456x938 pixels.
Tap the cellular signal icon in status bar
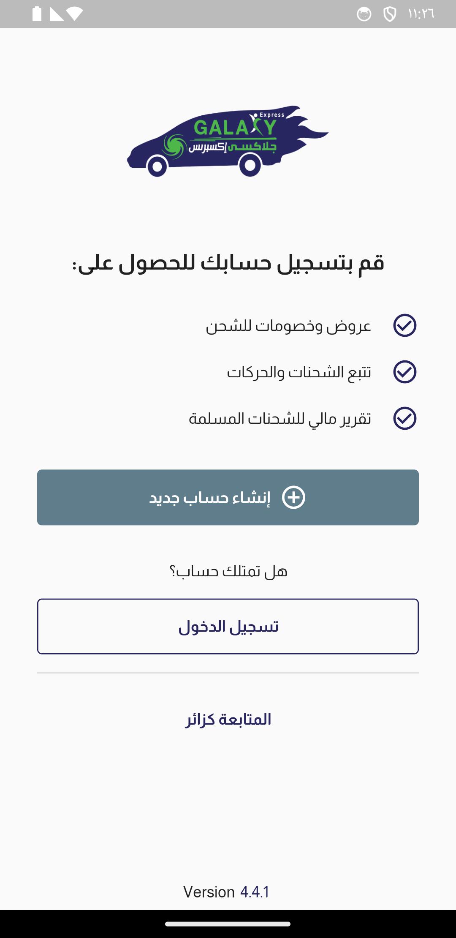(57, 14)
